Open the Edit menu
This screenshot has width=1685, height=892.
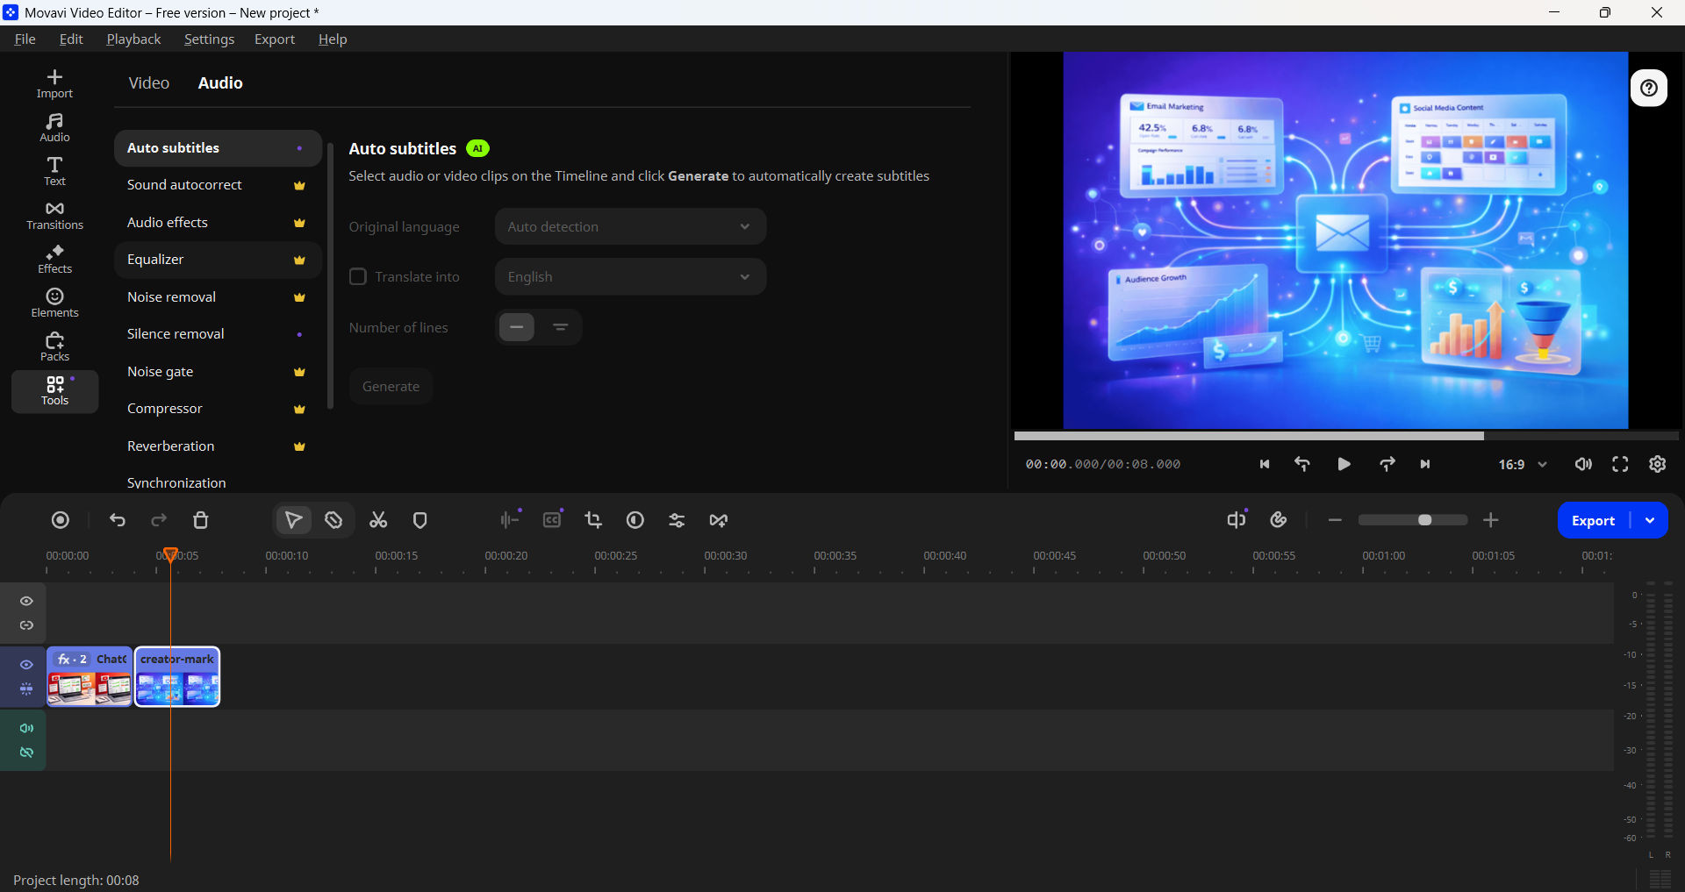point(71,39)
